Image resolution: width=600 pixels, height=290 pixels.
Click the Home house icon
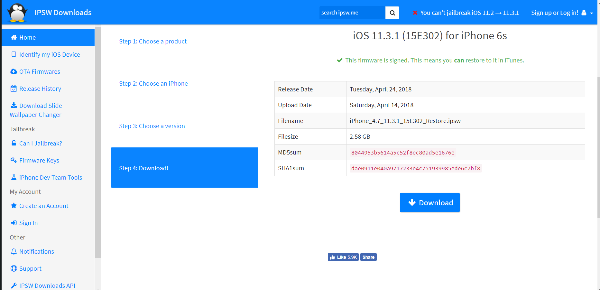coord(14,37)
